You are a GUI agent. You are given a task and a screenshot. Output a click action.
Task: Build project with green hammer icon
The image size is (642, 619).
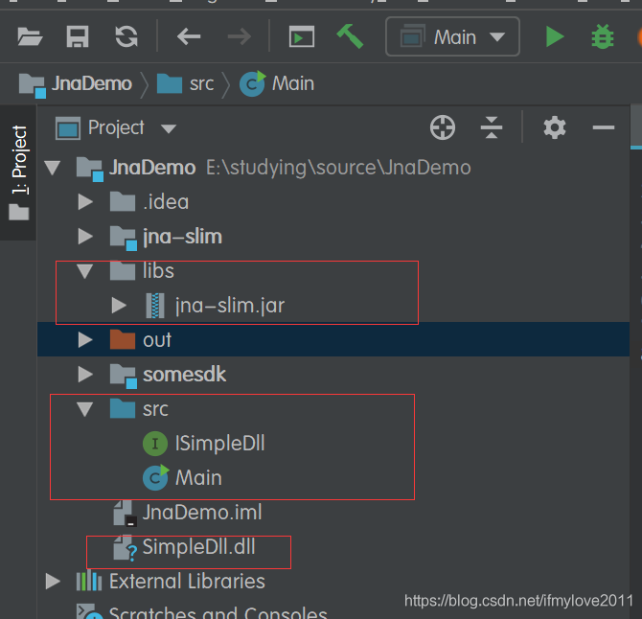click(x=350, y=36)
